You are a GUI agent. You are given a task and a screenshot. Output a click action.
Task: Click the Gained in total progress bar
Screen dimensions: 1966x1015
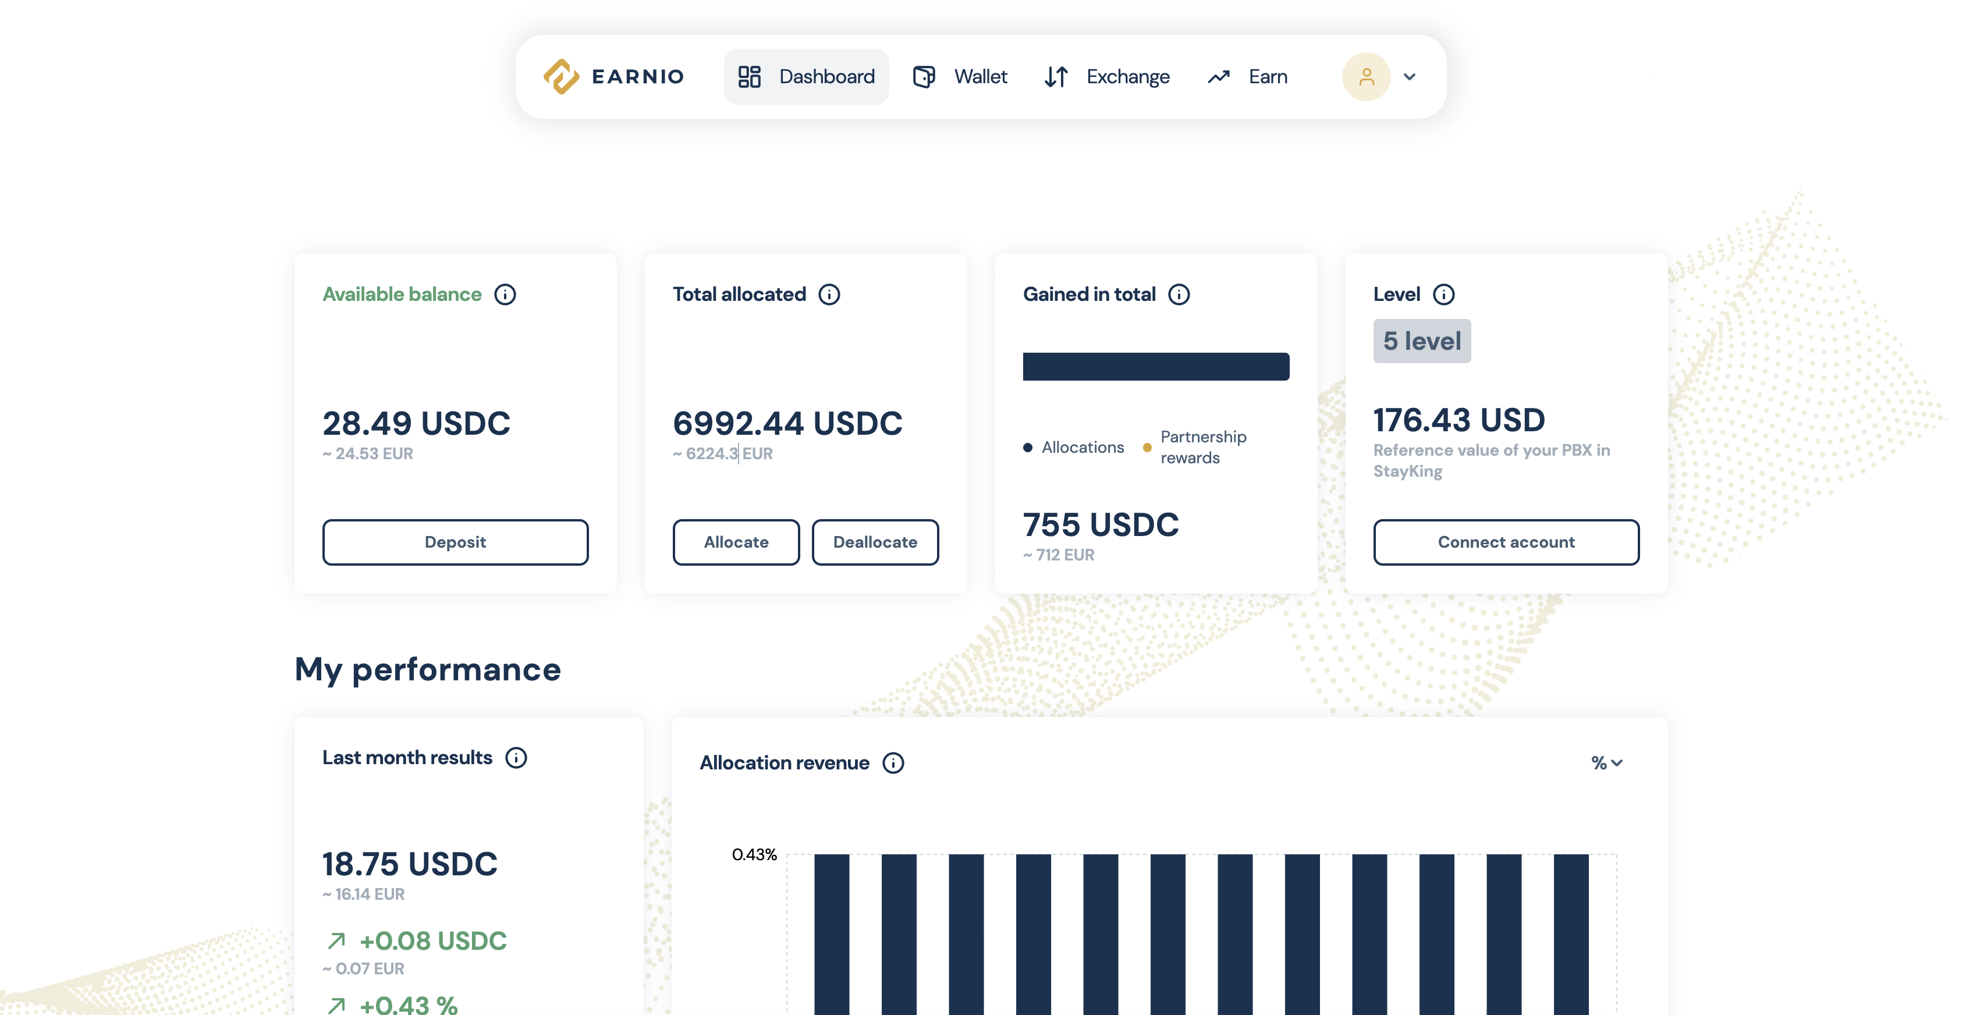click(1156, 367)
